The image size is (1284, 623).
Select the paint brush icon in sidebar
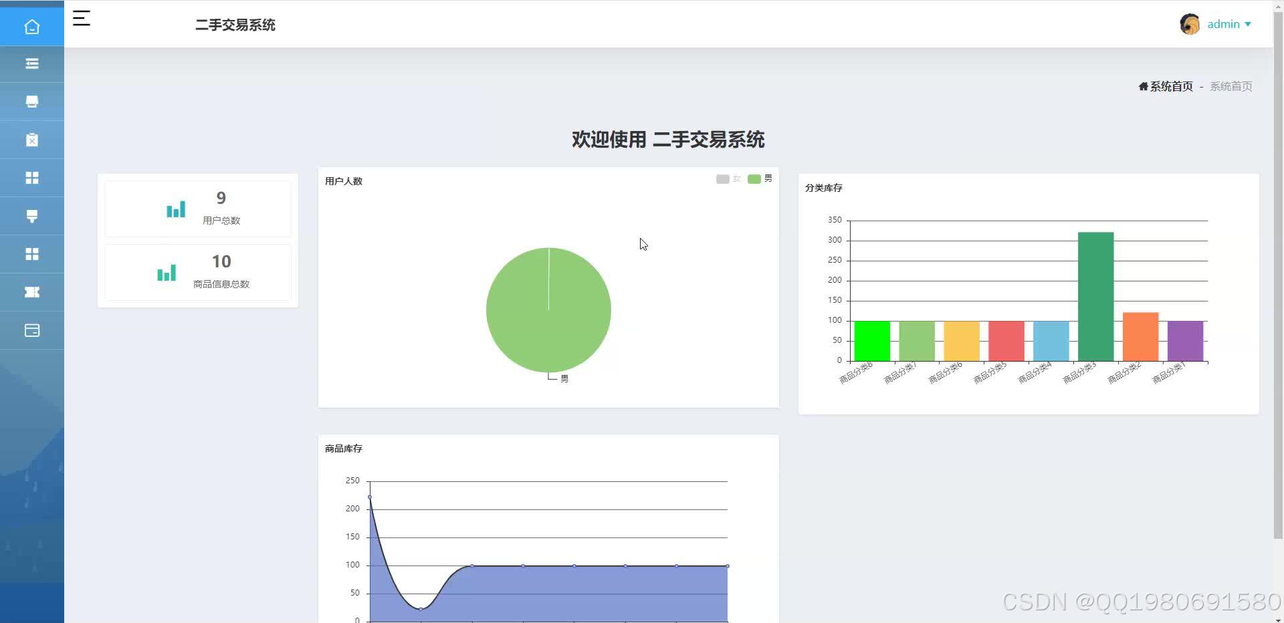(x=31, y=215)
